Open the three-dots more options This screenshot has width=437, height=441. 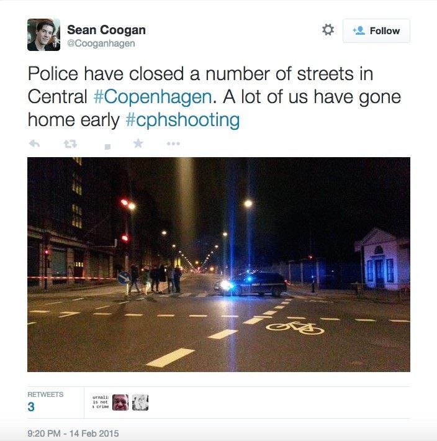tap(173, 143)
